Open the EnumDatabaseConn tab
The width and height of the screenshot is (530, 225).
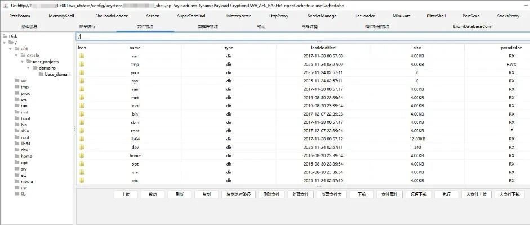point(473,26)
